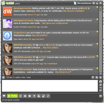
Task: Click the ProjectZero username
Action: click(x=20, y=33)
